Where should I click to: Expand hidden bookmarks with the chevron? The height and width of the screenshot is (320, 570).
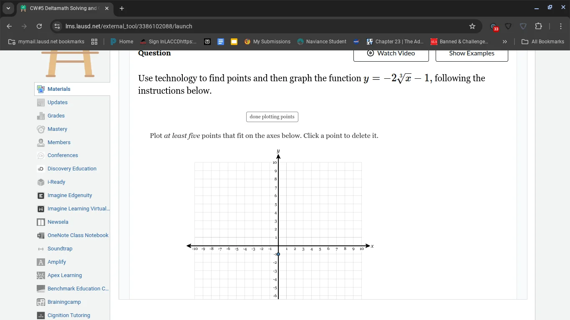pyautogui.click(x=504, y=42)
